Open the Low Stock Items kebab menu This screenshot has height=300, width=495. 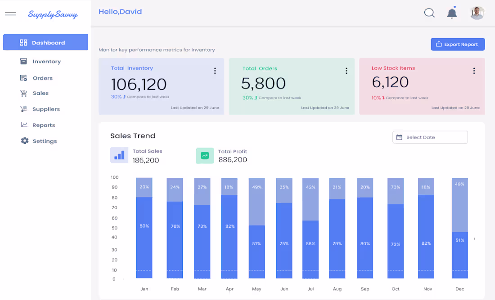tap(474, 71)
